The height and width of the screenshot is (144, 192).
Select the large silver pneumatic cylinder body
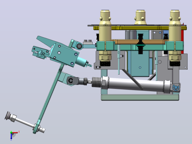point(136,85)
